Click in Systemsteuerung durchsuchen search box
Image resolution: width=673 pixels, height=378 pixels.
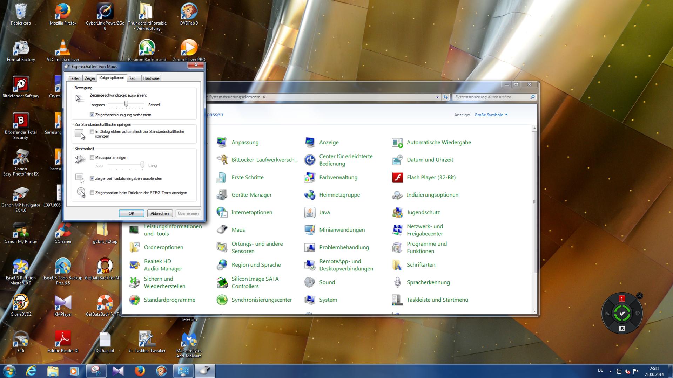coord(494,97)
